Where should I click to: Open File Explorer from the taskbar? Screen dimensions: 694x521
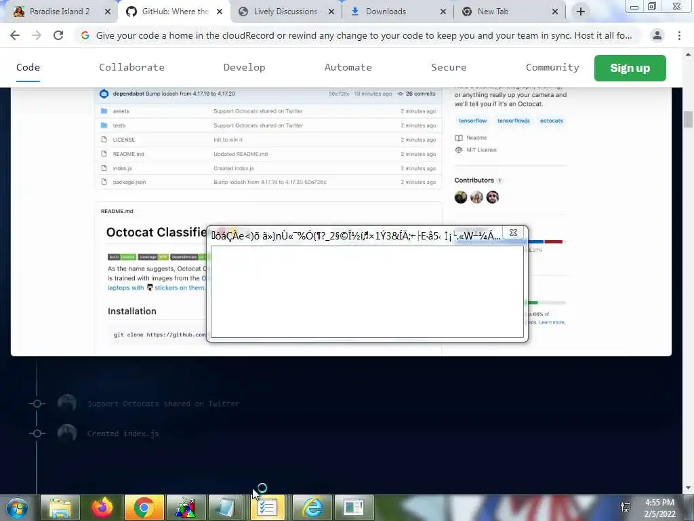(x=60, y=507)
